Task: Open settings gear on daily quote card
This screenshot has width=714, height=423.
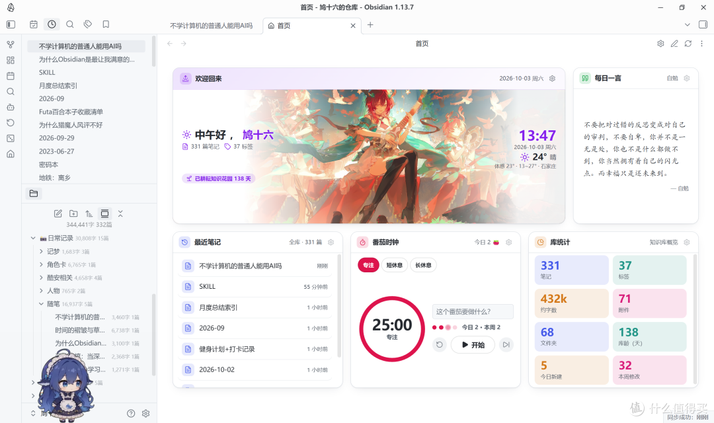Action: (687, 78)
